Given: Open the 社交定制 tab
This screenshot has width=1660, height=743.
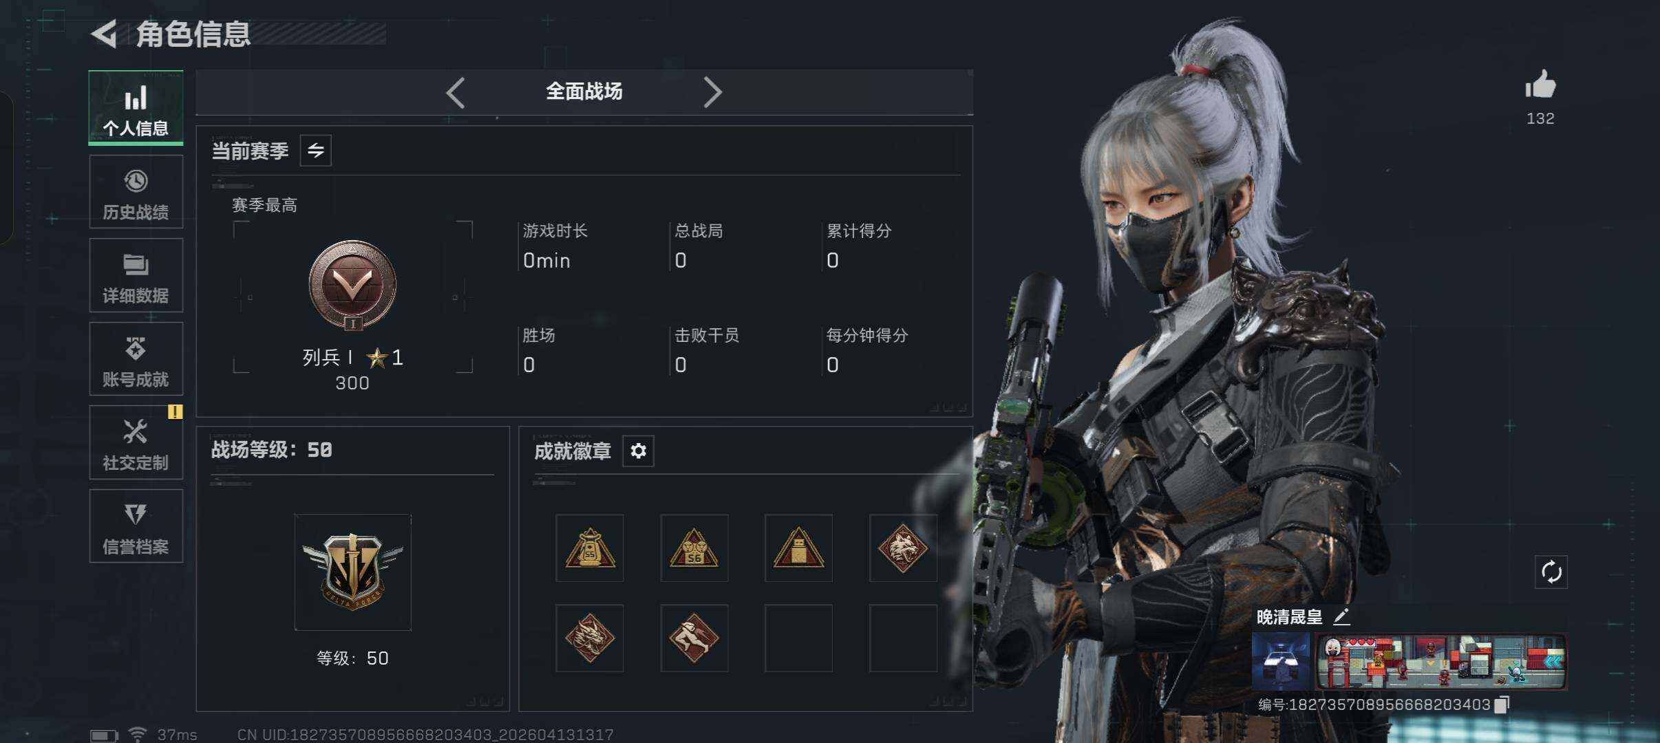Looking at the screenshot, I should click(136, 442).
